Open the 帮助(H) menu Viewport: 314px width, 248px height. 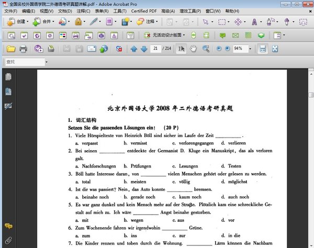point(232,11)
